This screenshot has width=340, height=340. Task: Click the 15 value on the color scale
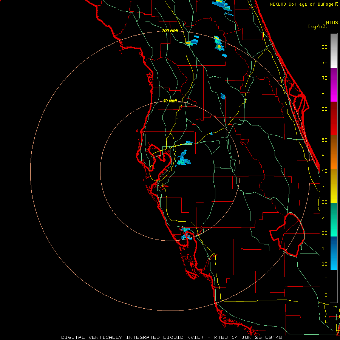pos(325,249)
